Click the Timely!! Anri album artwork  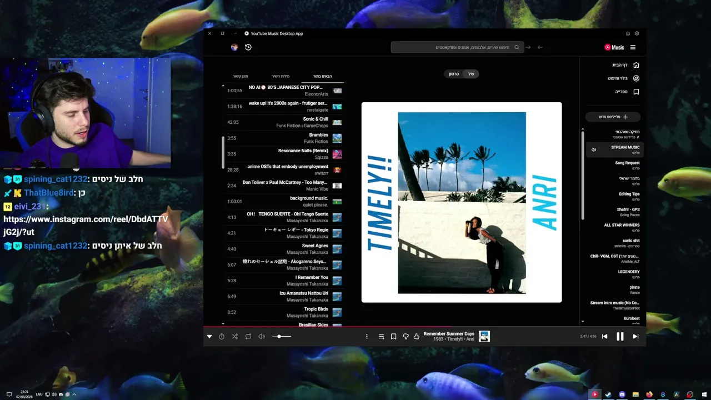point(462,202)
